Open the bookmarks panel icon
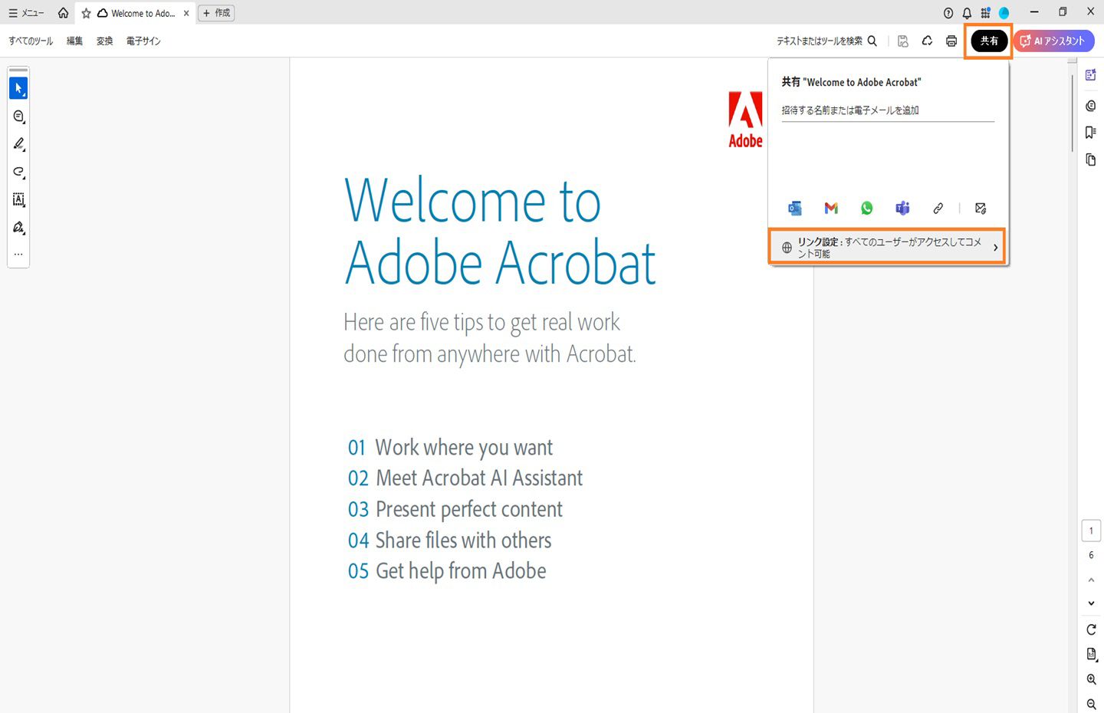The height and width of the screenshot is (713, 1104). click(x=1091, y=133)
